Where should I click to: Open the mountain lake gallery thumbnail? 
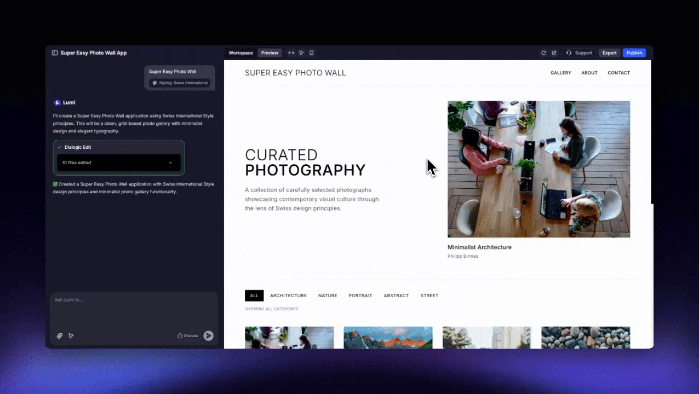tap(388, 338)
